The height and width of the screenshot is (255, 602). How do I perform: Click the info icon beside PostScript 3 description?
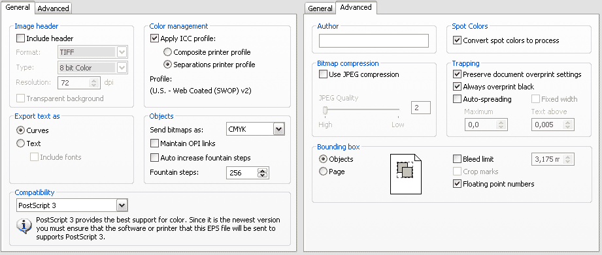click(x=24, y=226)
